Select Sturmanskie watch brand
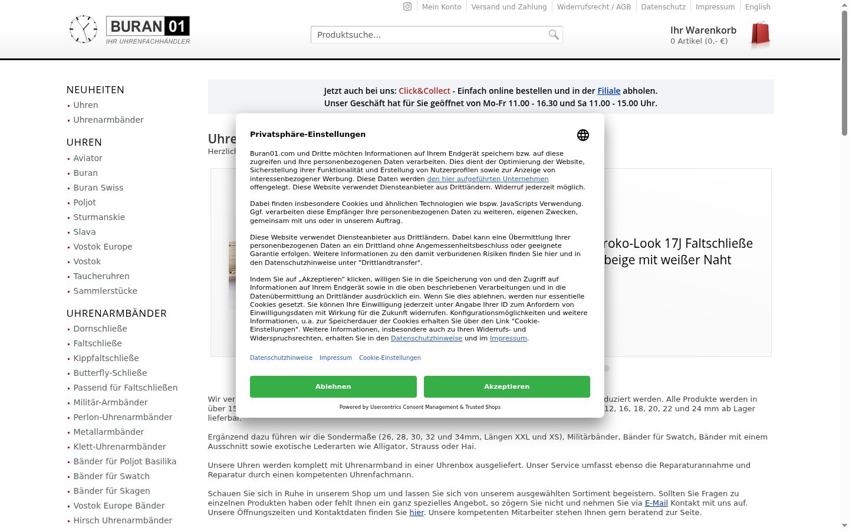 [x=99, y=217]
